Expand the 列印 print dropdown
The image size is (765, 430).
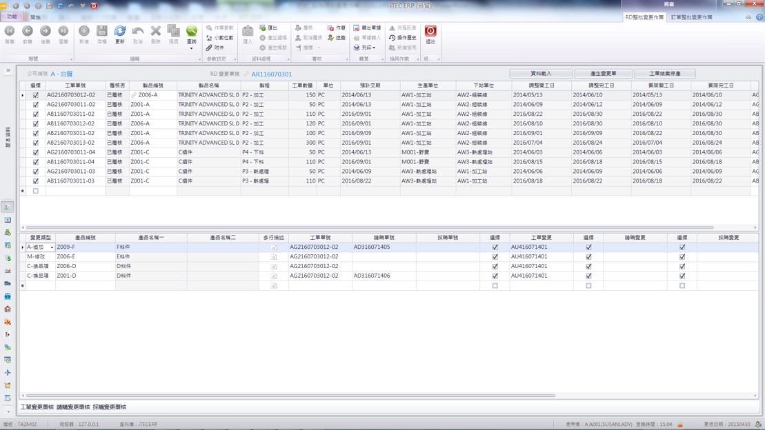(373, 48)
